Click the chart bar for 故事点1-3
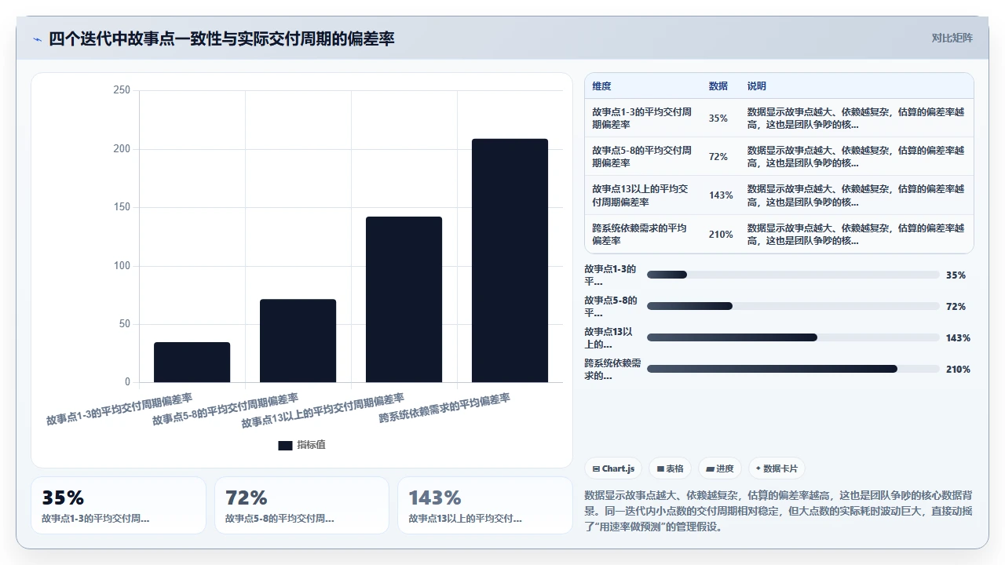1005x565 pixels. [x=192, y=363]
